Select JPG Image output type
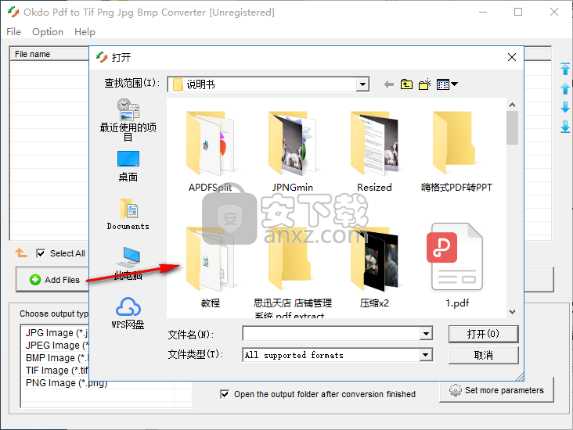Screen dimensions: 573x430 point(56,333)
